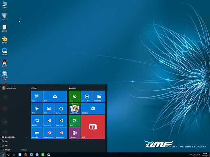Image resolution: width=210 pixels, height=157 pixels.
Task: Launch Word 2016 from Start tiles
Action: 49,121
